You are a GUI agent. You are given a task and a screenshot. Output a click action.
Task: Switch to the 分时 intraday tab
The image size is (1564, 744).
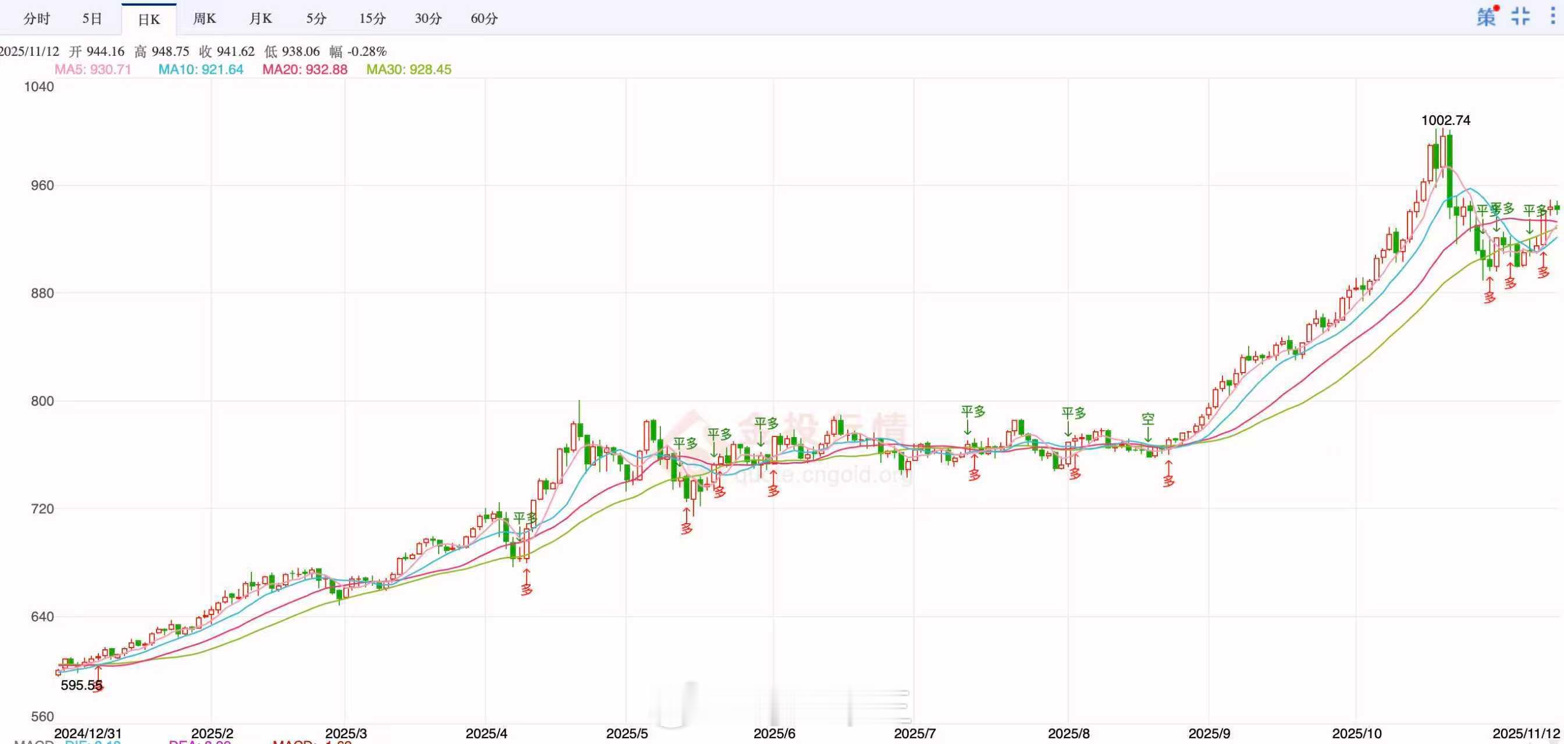point(37,19)
